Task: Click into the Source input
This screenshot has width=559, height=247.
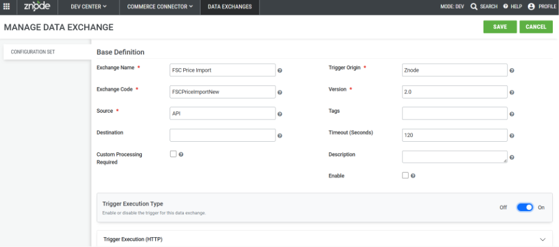Action: [222, 114]
